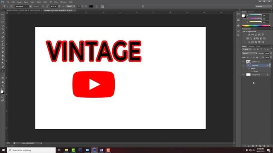Click the Windows Start button
The width and height of the screenshot is (273, 153).
(3, 150)
